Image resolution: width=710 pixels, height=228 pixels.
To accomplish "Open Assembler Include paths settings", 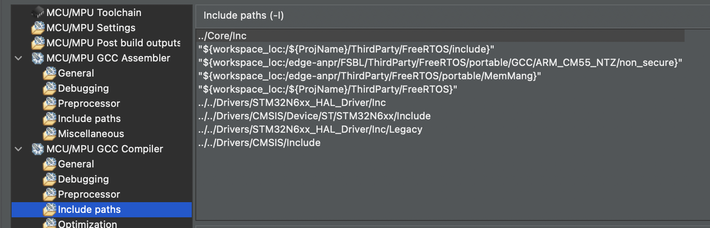I will (89, 118).
